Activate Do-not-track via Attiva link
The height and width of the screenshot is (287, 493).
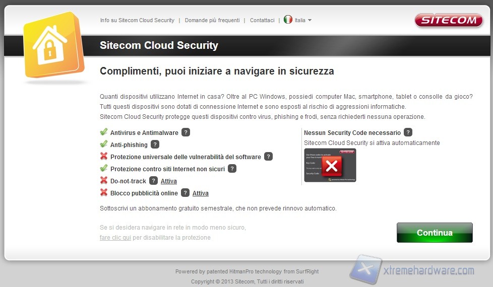(169, 181)
